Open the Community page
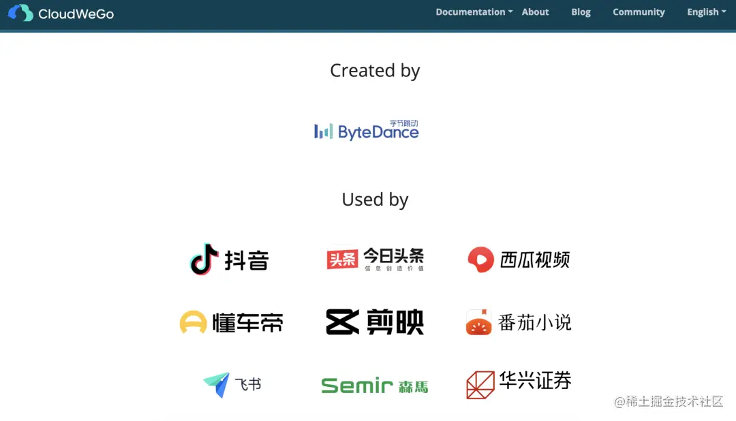Viewport: 736px width, 421px height. tap(639, 12)
